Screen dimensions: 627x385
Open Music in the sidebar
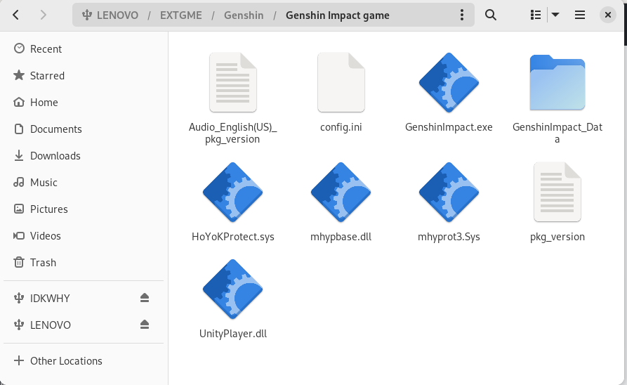84,183
